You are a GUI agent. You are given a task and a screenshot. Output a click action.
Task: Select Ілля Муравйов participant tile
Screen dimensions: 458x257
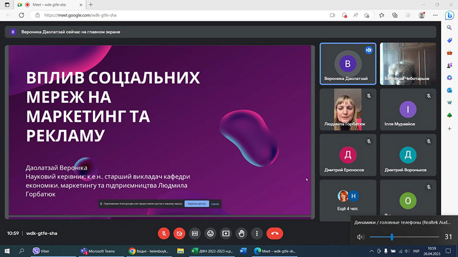[408, 110]
